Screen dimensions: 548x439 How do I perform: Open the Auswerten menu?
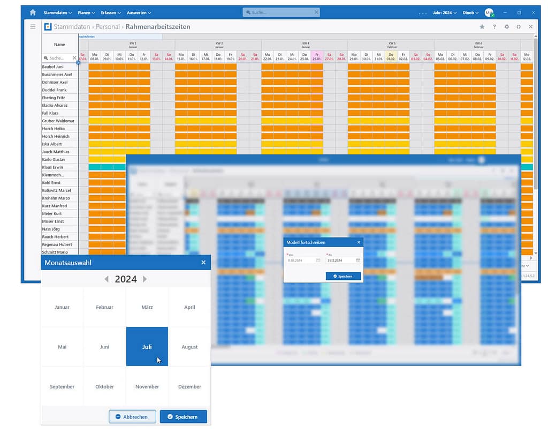pyautogui.click(x=139, y=12)
